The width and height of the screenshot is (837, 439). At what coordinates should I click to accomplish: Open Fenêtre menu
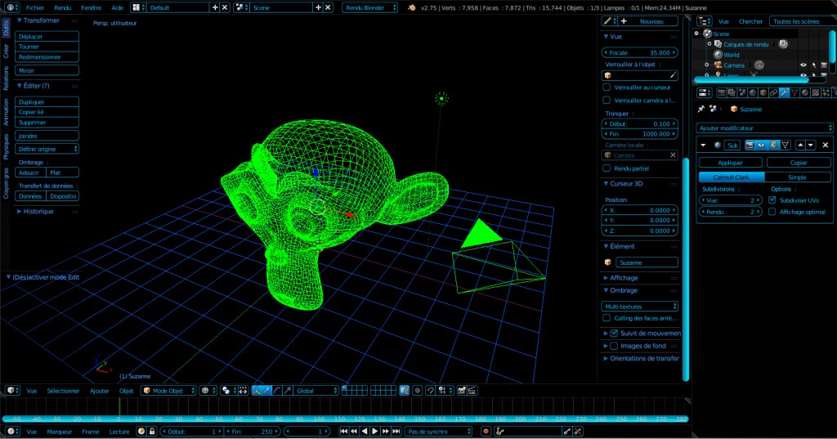(92, 8)
